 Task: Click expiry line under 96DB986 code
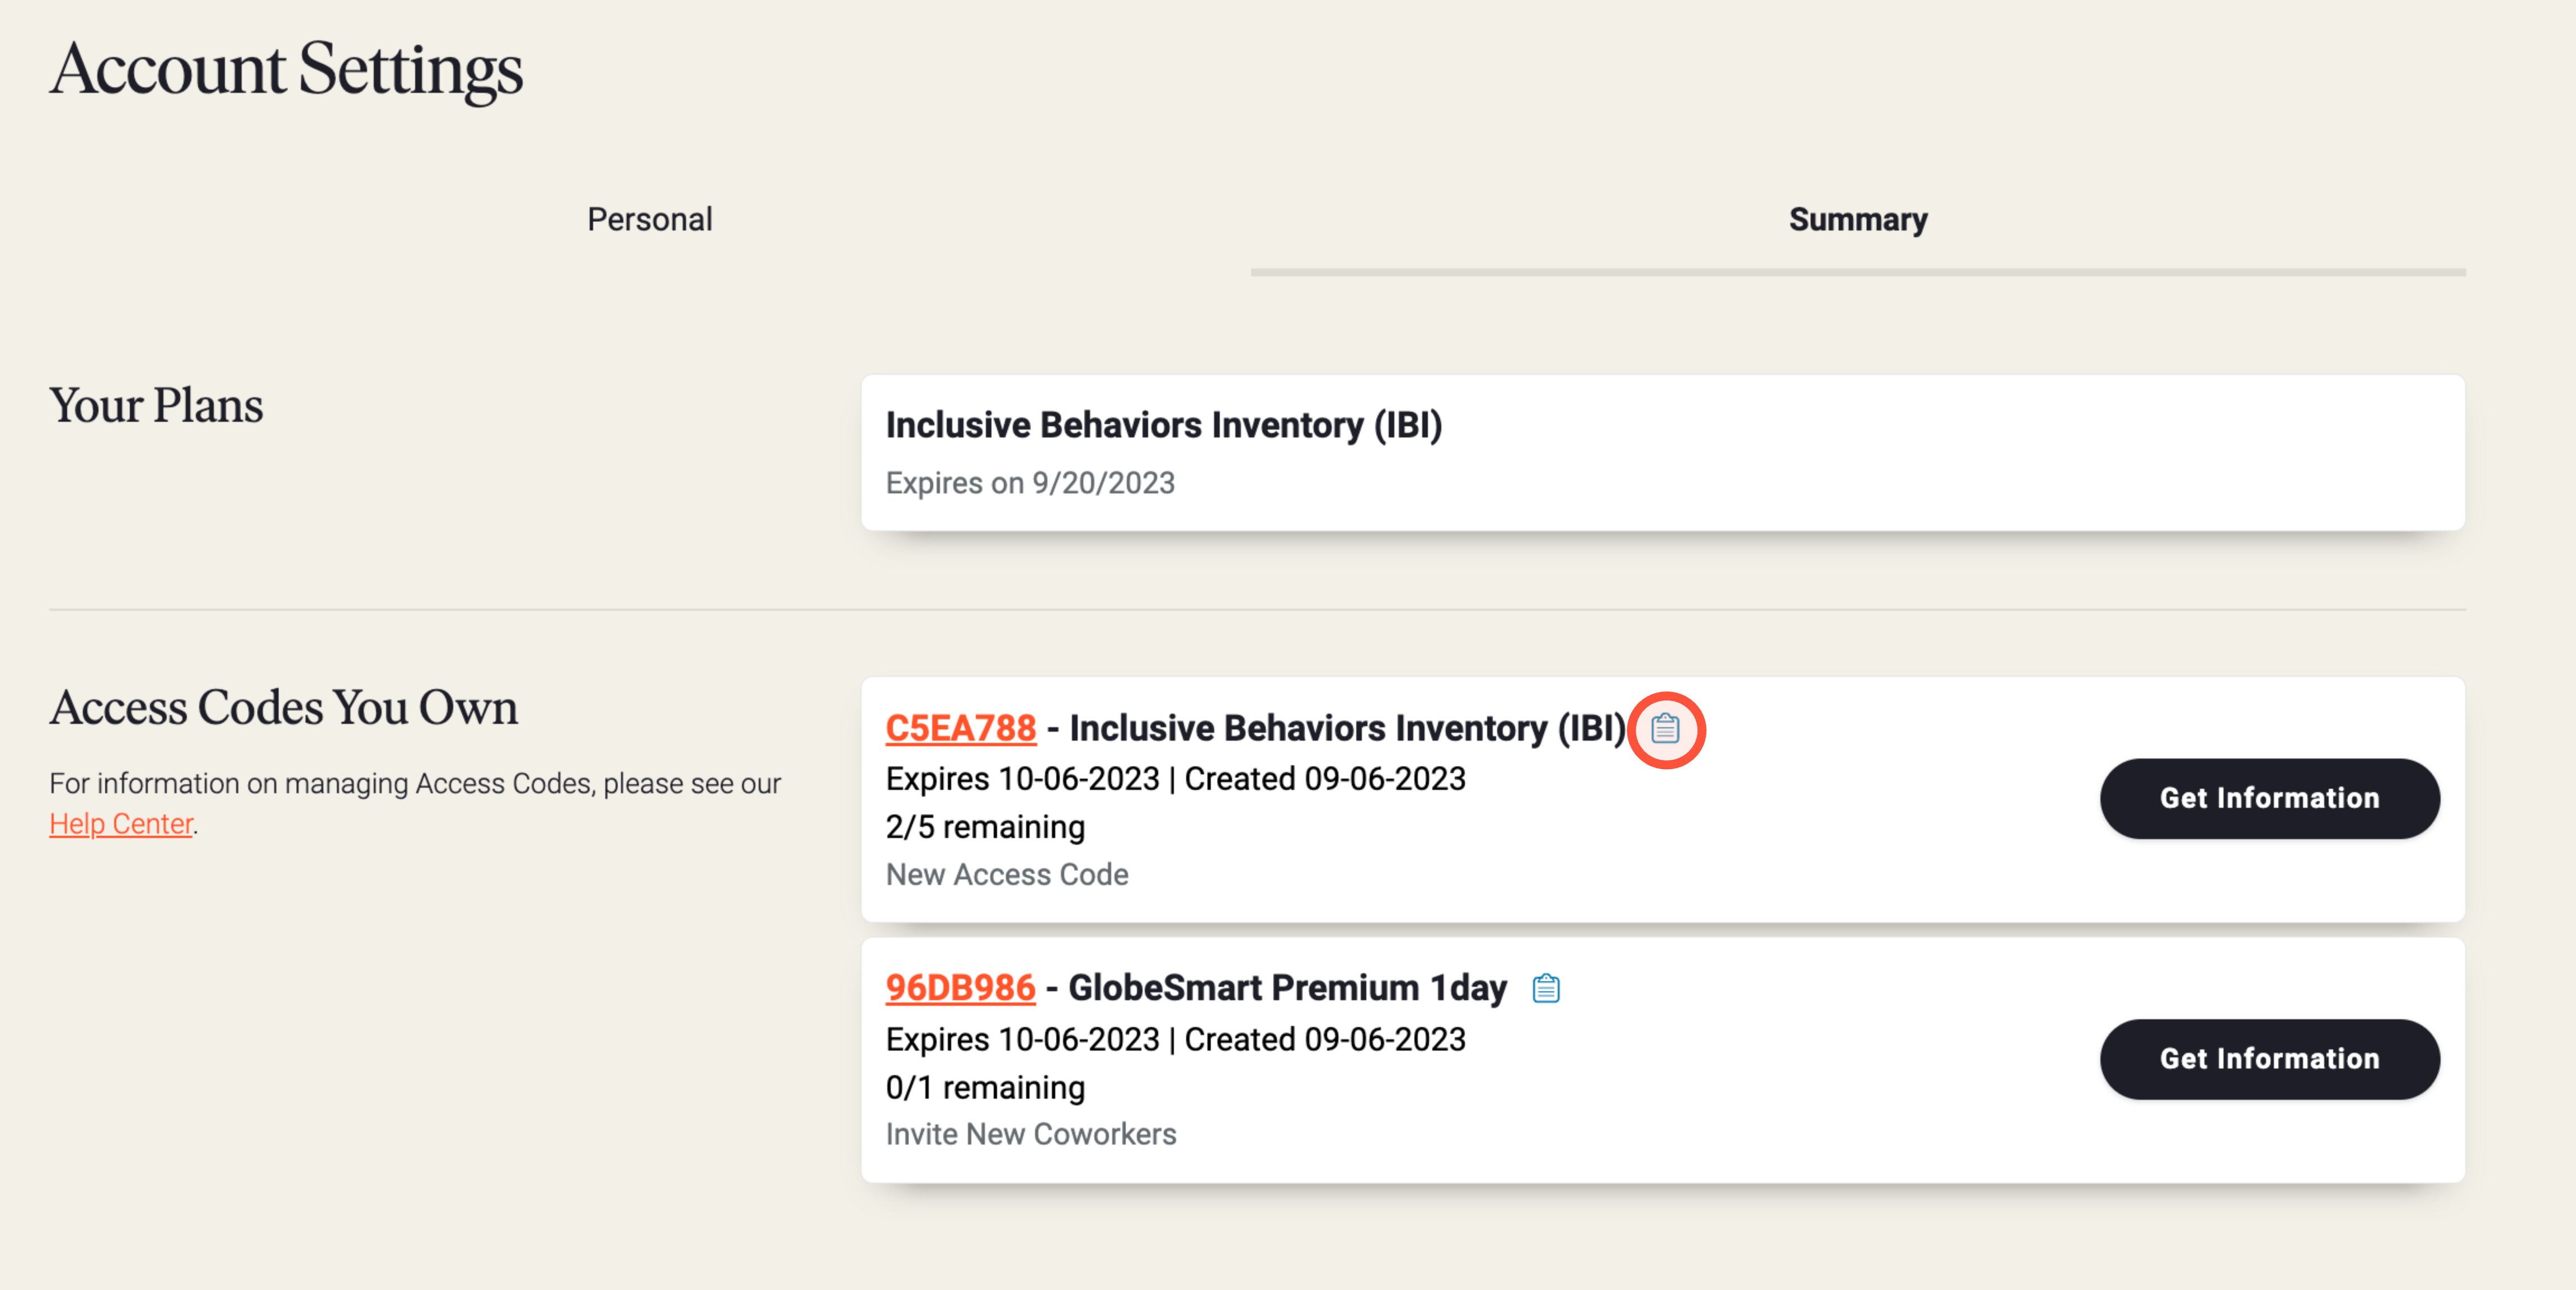[x=1176, y=1040]
